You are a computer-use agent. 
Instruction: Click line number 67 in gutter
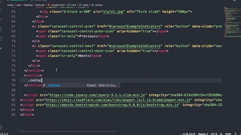[14, 26]
